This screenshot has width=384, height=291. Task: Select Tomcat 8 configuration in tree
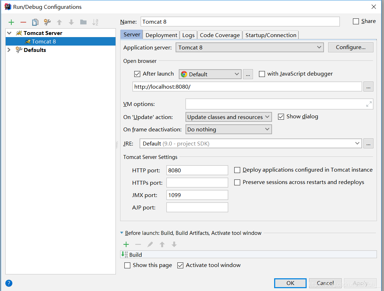pos(60,41)
